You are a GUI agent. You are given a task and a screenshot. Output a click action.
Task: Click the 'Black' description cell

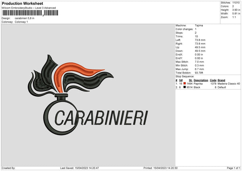point(197,88)
